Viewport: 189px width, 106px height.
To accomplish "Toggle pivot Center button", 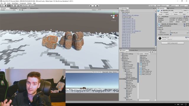I will (x=25, y=6).
